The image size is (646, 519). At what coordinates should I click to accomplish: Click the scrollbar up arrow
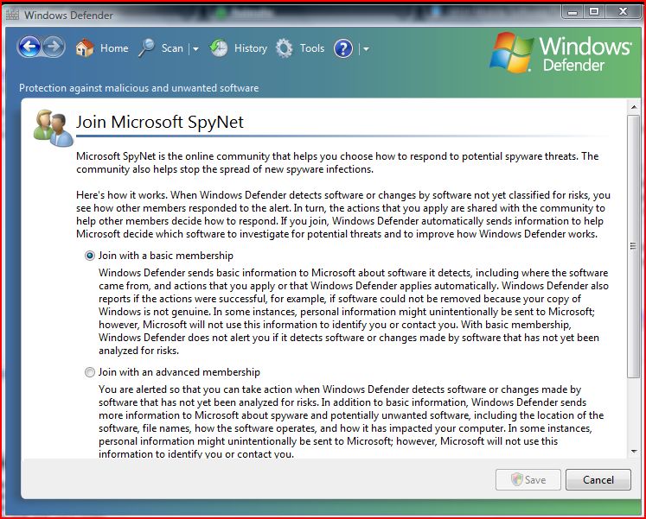click(634, 107)
